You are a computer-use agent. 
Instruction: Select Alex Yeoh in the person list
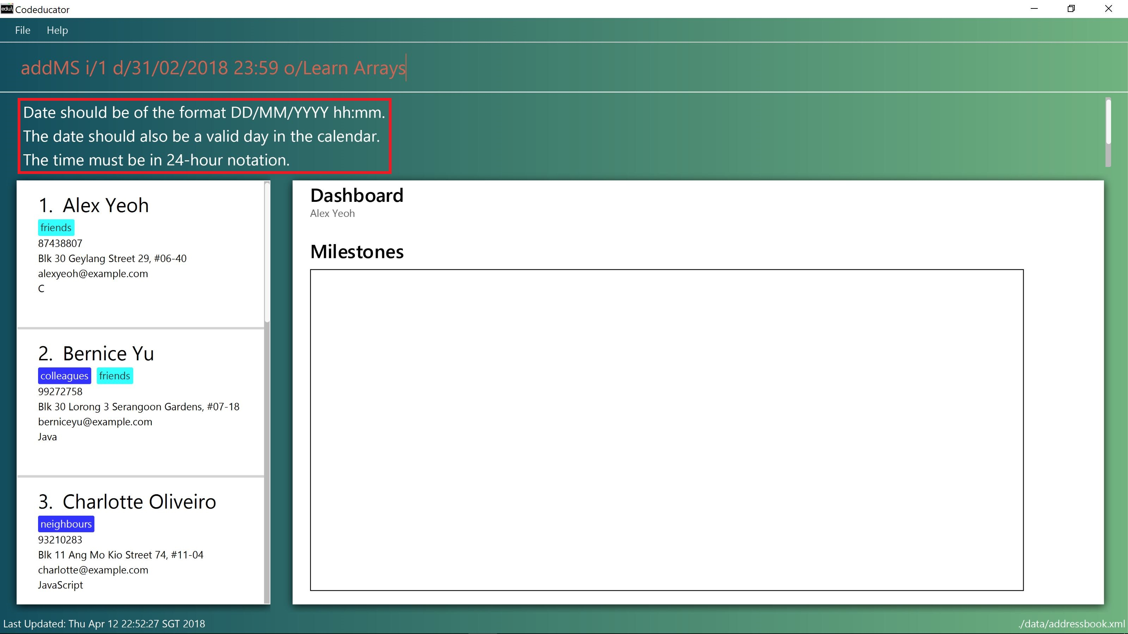(141, 254)
